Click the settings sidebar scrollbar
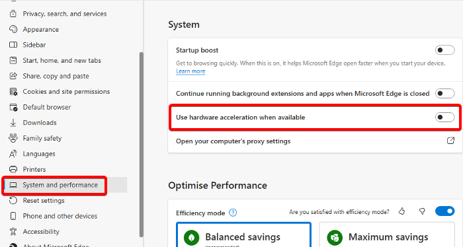This screenshot has width=463, height=247. [141, 145]
